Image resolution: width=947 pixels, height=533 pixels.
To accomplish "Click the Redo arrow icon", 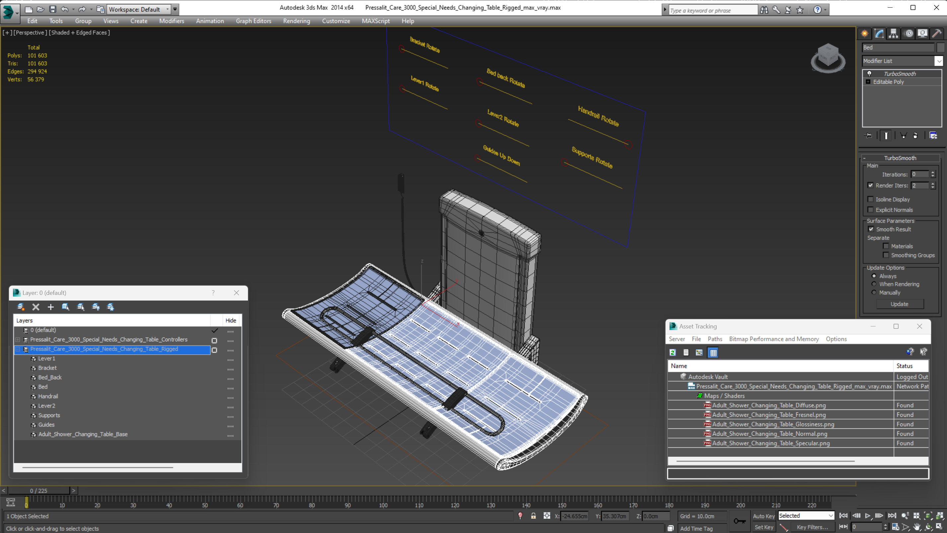I will [82, 9].
